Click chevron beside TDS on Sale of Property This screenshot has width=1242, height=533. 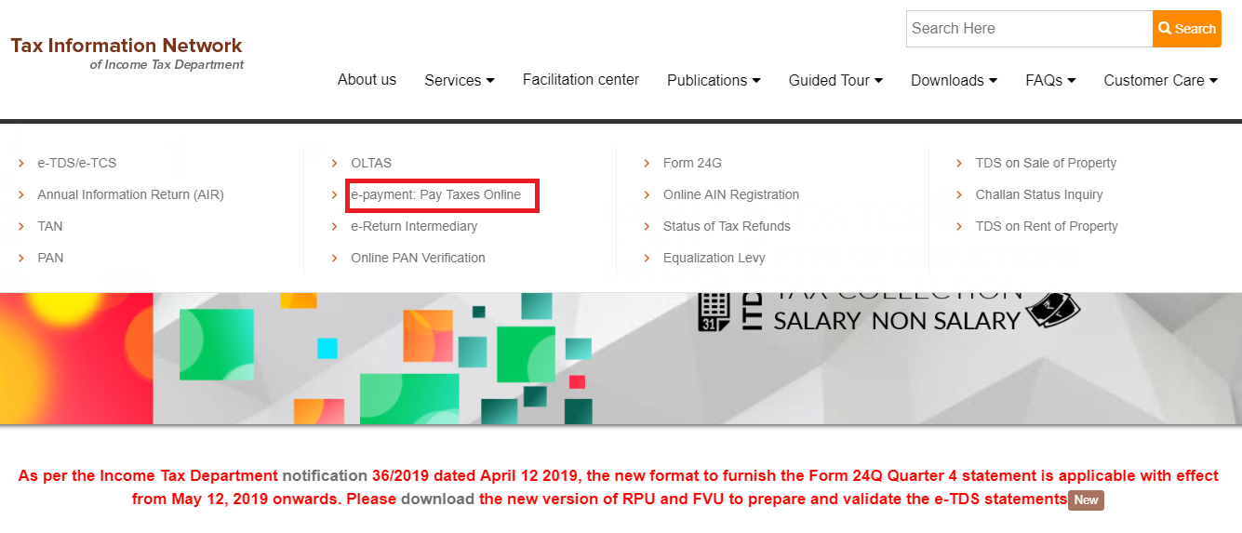(x=960, y=163)
